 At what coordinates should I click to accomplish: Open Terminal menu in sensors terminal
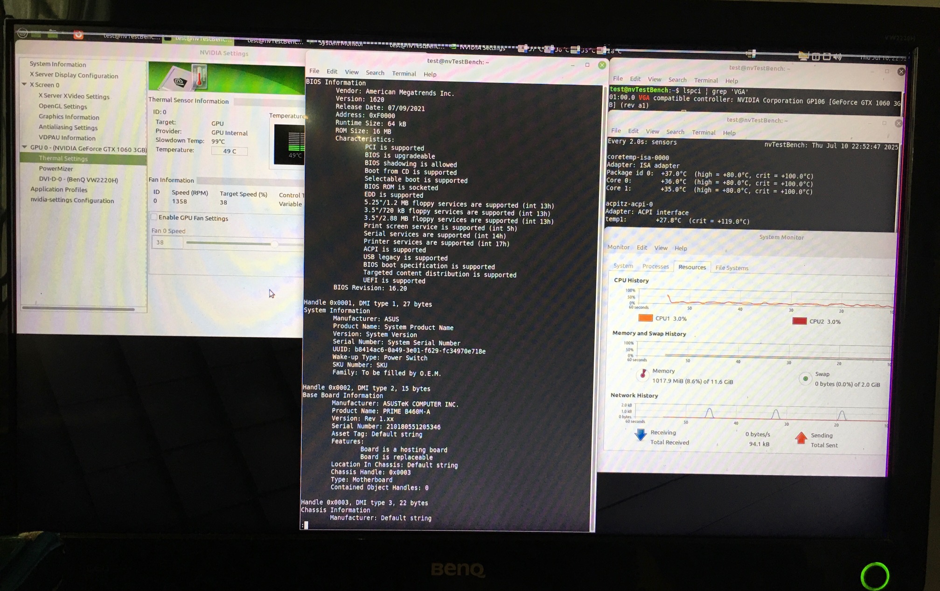tap(703, 132)
